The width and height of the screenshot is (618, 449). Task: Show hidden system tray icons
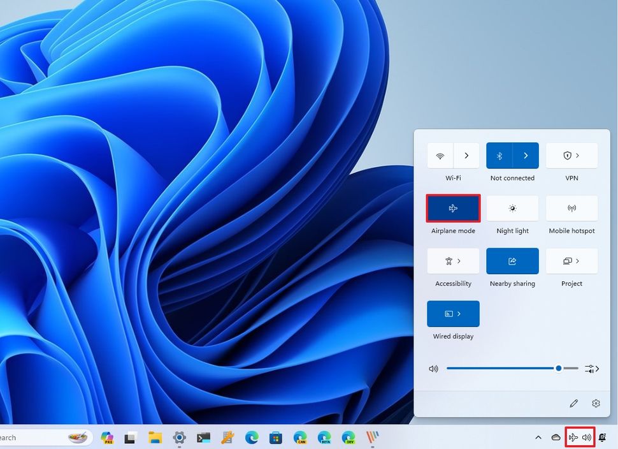click(x=538, y=438)
